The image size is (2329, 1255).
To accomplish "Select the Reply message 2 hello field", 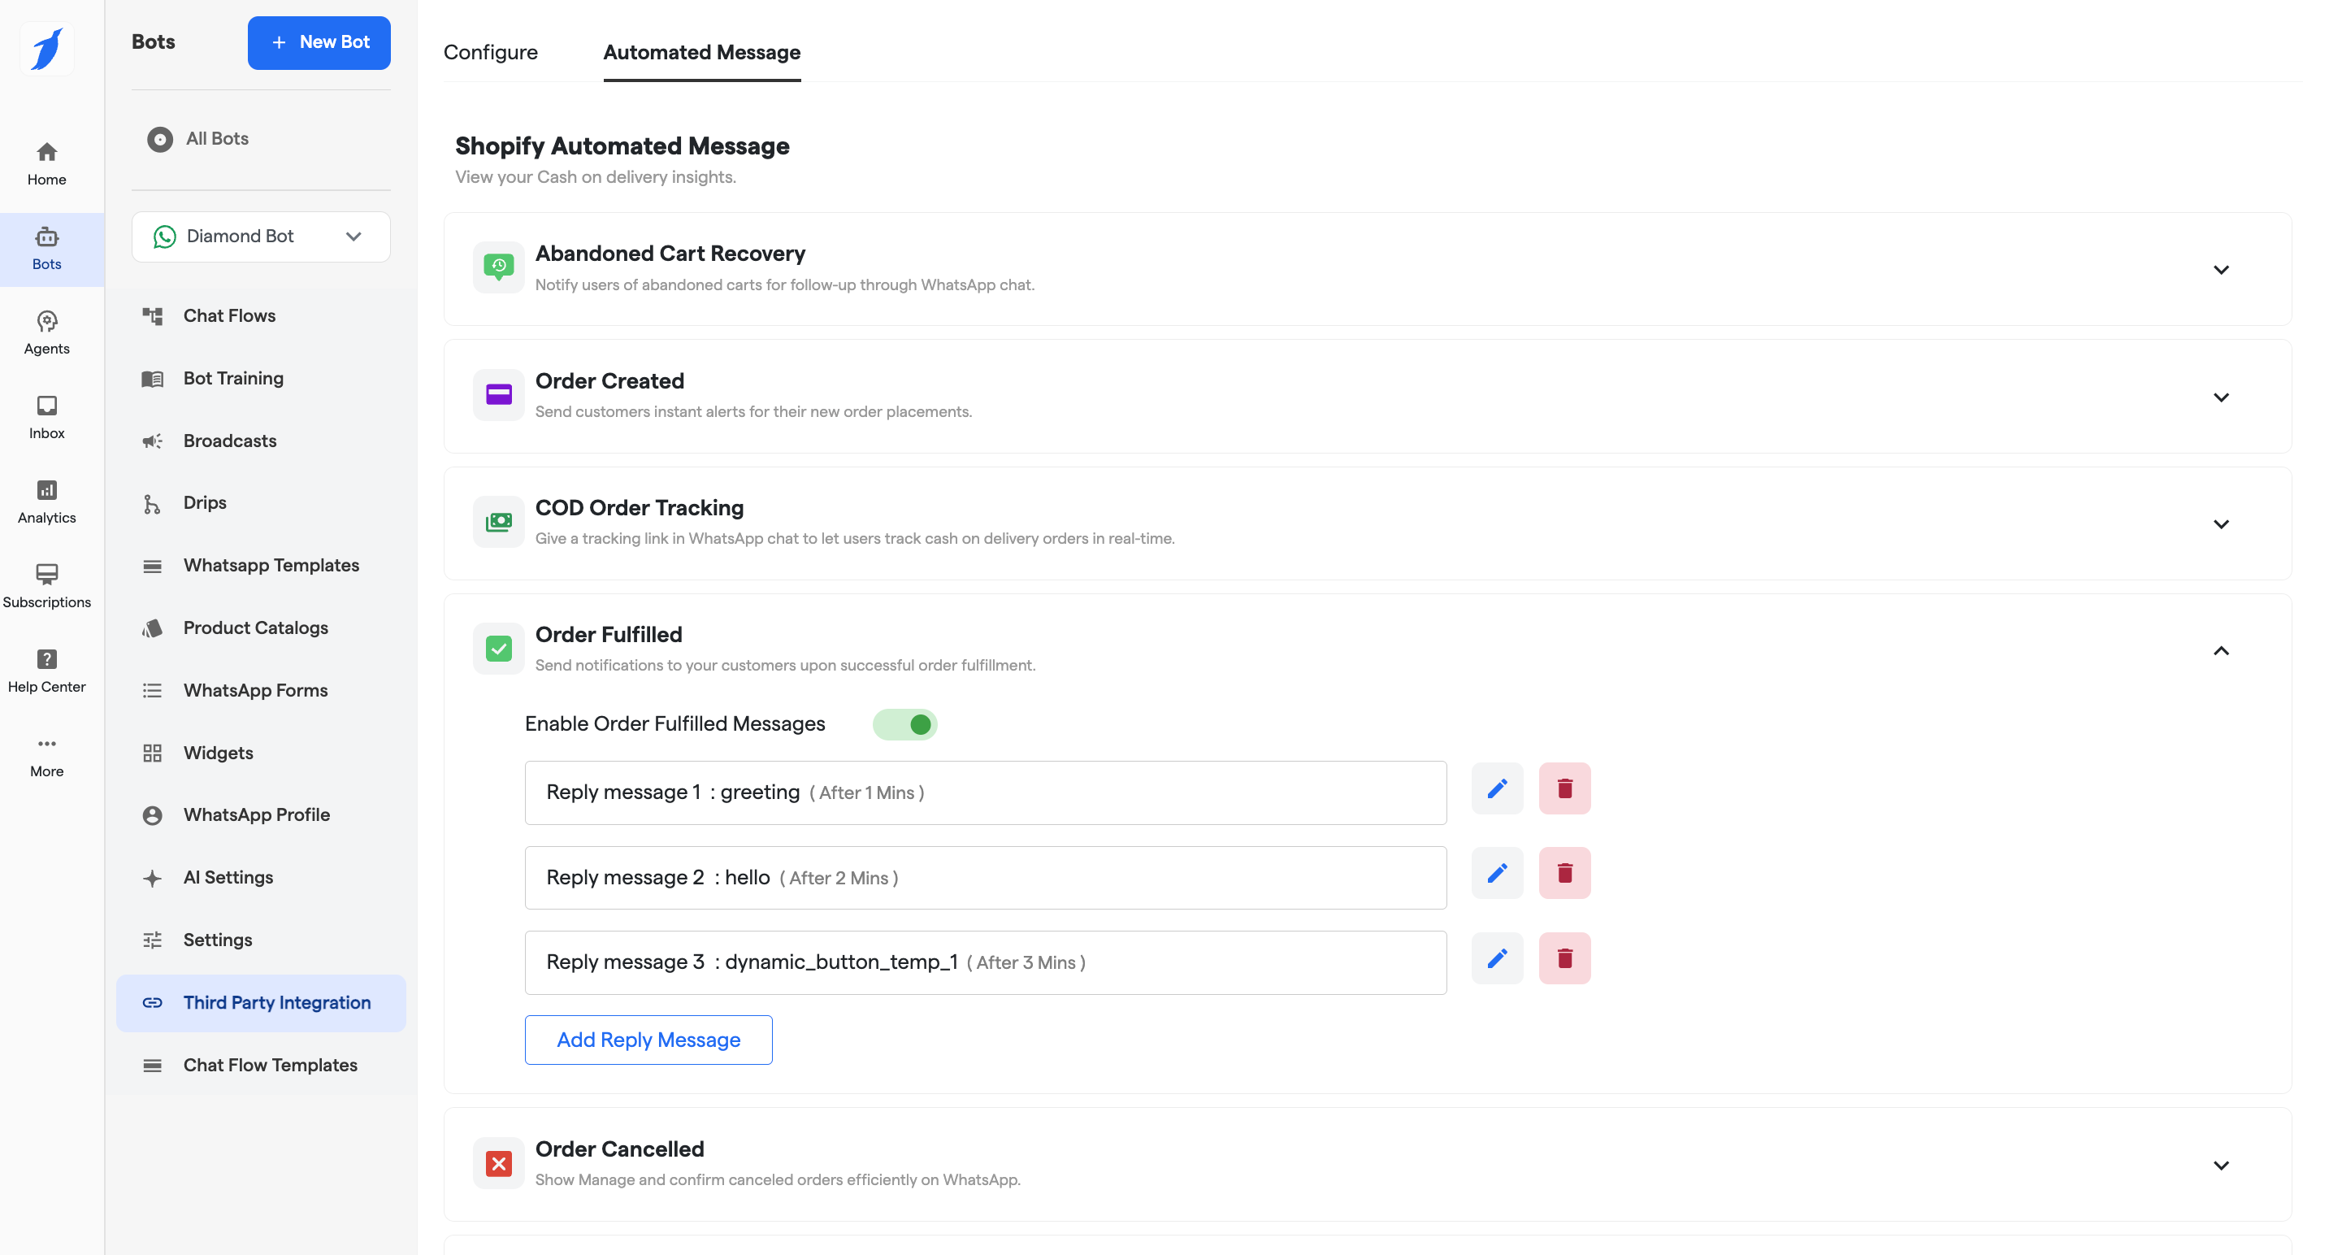I will click(985, 878).
